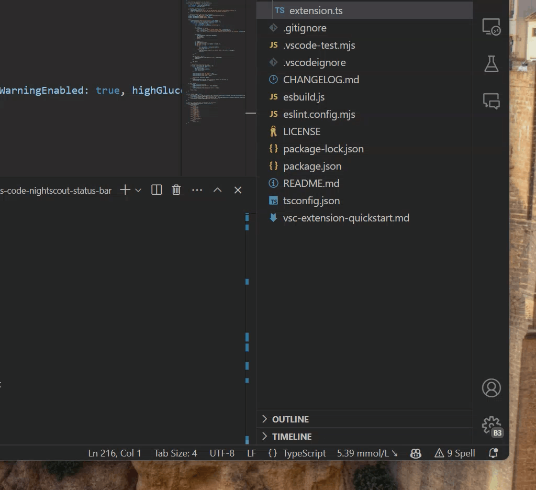Open package-lock.json file
The height and width of the screenshot is (490, 536).
click(x=364, y=149)
